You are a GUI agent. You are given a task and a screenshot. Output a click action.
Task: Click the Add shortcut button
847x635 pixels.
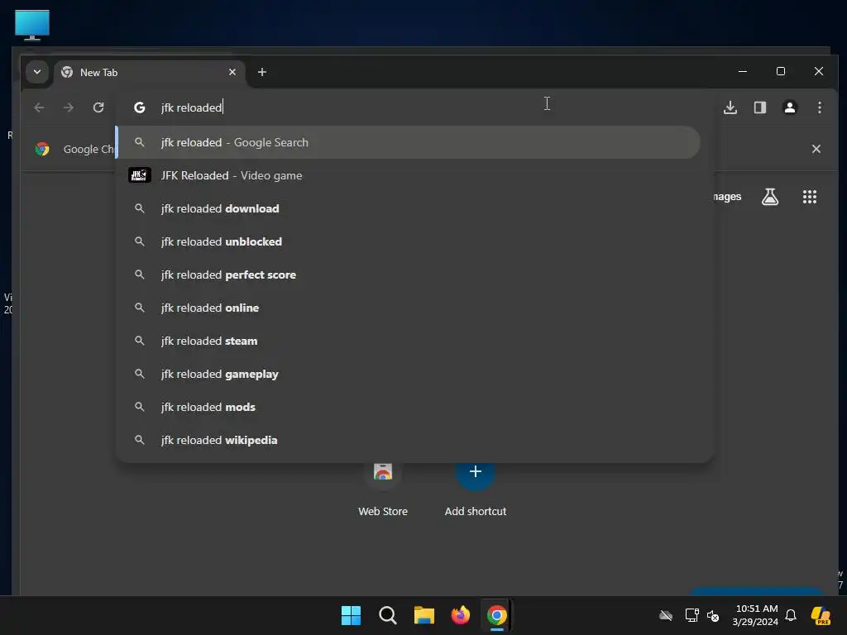[x=476, y=489]
